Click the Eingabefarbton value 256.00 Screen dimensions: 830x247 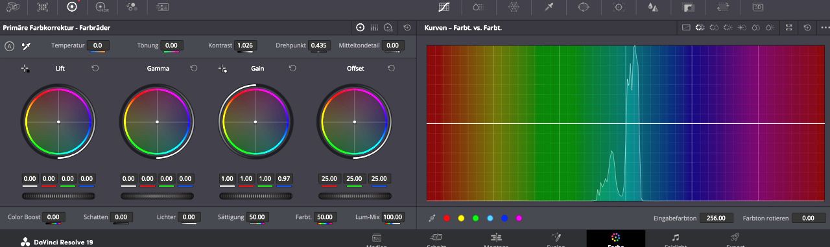(x=717, y=218)
